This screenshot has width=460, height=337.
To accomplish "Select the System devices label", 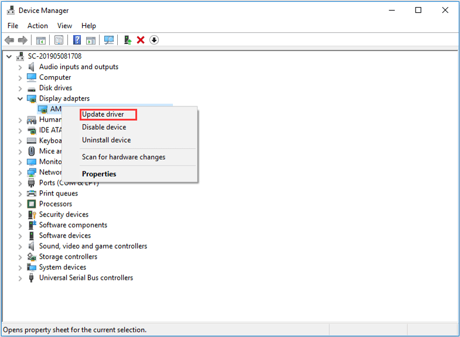I will click(63, 267).
